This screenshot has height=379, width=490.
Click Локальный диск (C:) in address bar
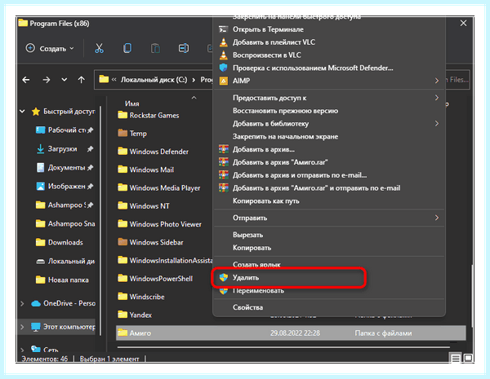tap(154, 80)
